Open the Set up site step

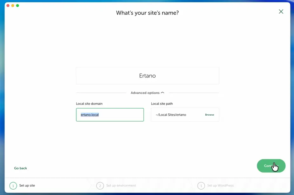(27, 185)
